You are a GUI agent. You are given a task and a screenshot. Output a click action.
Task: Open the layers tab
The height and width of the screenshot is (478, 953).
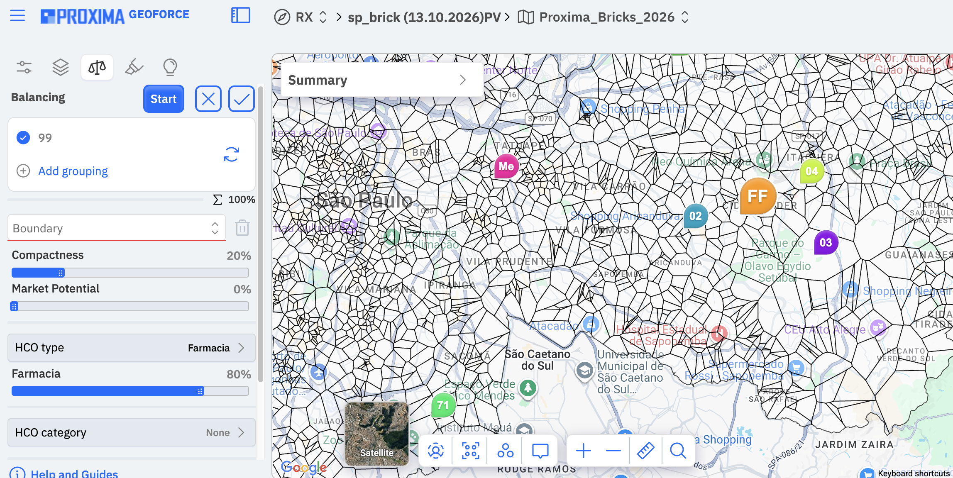coord(61,67)
